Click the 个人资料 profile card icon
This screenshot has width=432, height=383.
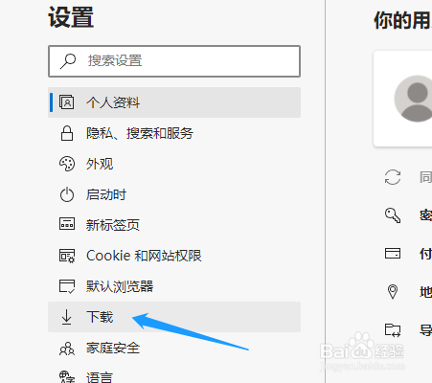pyautogui.click(x=66, y=102)
